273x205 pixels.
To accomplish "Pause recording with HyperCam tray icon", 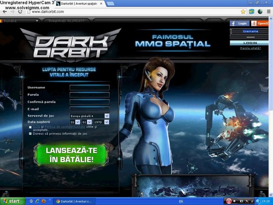I will [229, 201].
